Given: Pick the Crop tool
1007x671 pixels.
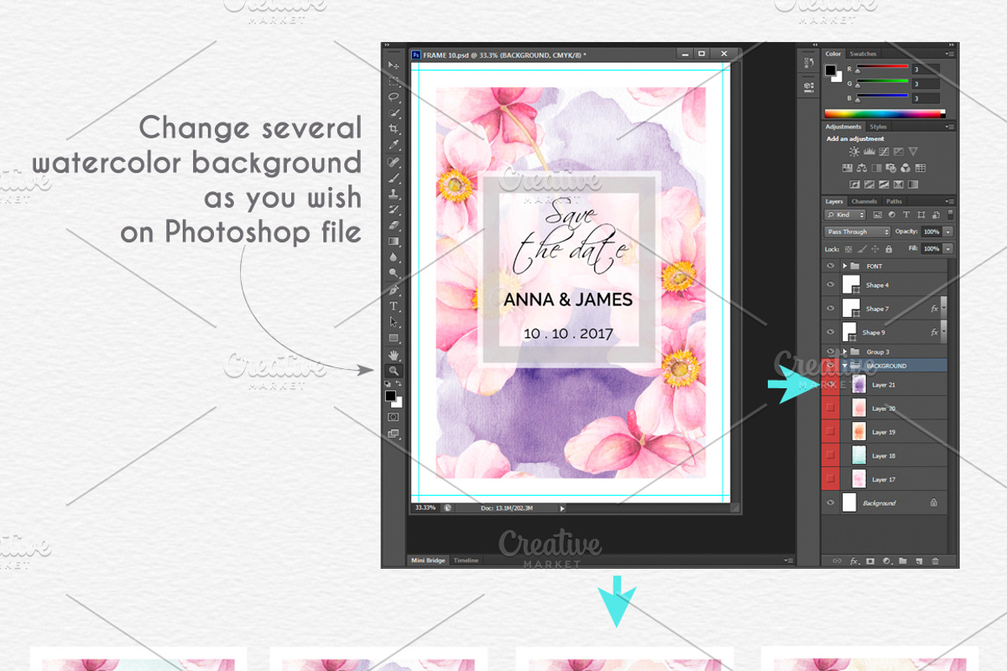Looking at the screenshot, I should point(394,129).
